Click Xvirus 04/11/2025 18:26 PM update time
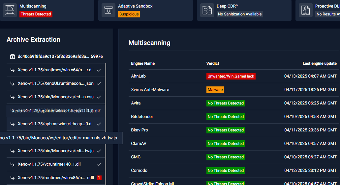The image size is (340, 185). coord(311,89)
